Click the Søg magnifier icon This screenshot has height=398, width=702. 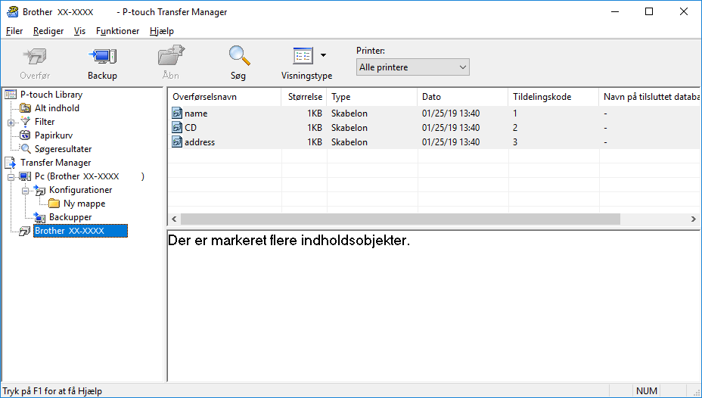239,57
